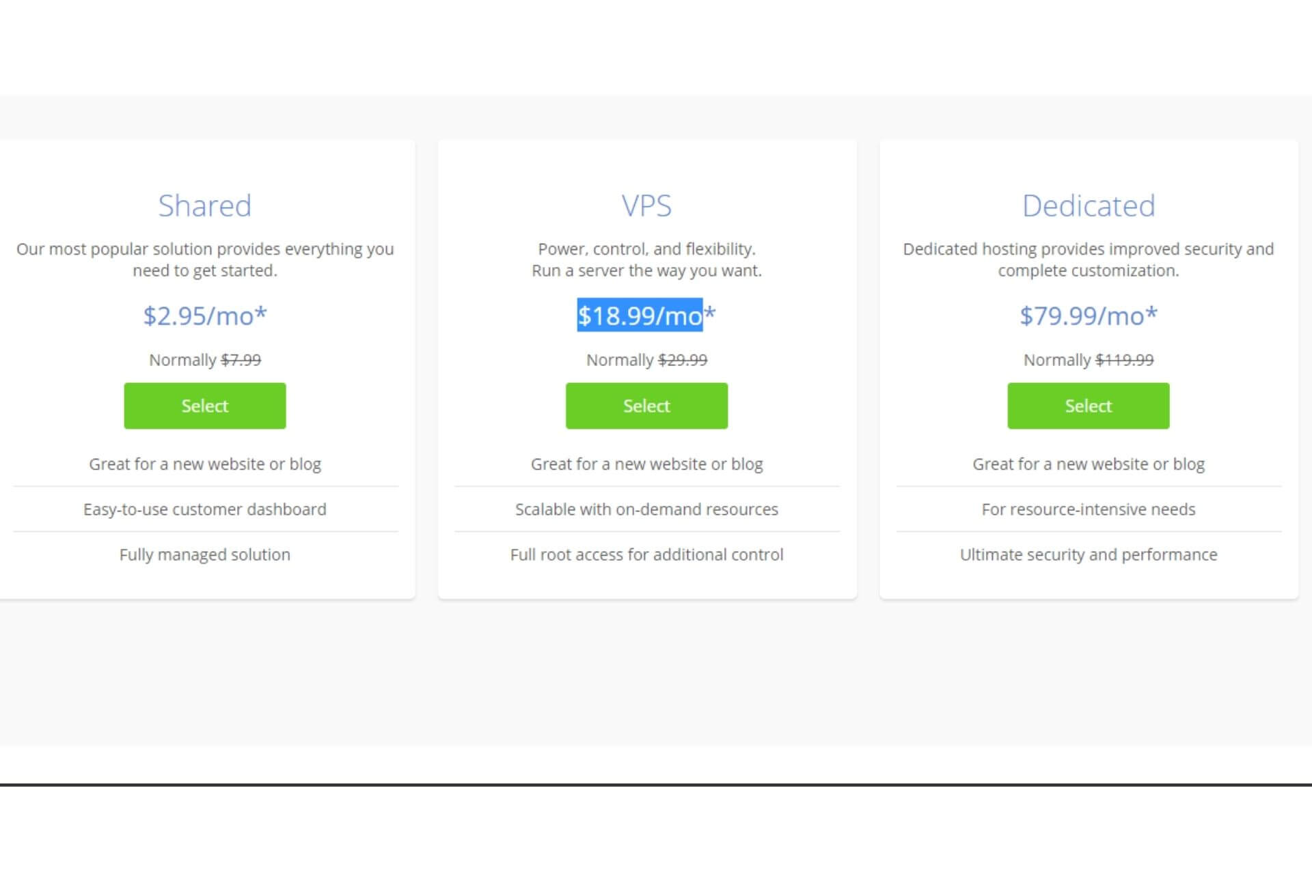Screen dimensions: 1312x874
Task: Click "Fully managed solution" feature line
Action: (x=204, y=554)
